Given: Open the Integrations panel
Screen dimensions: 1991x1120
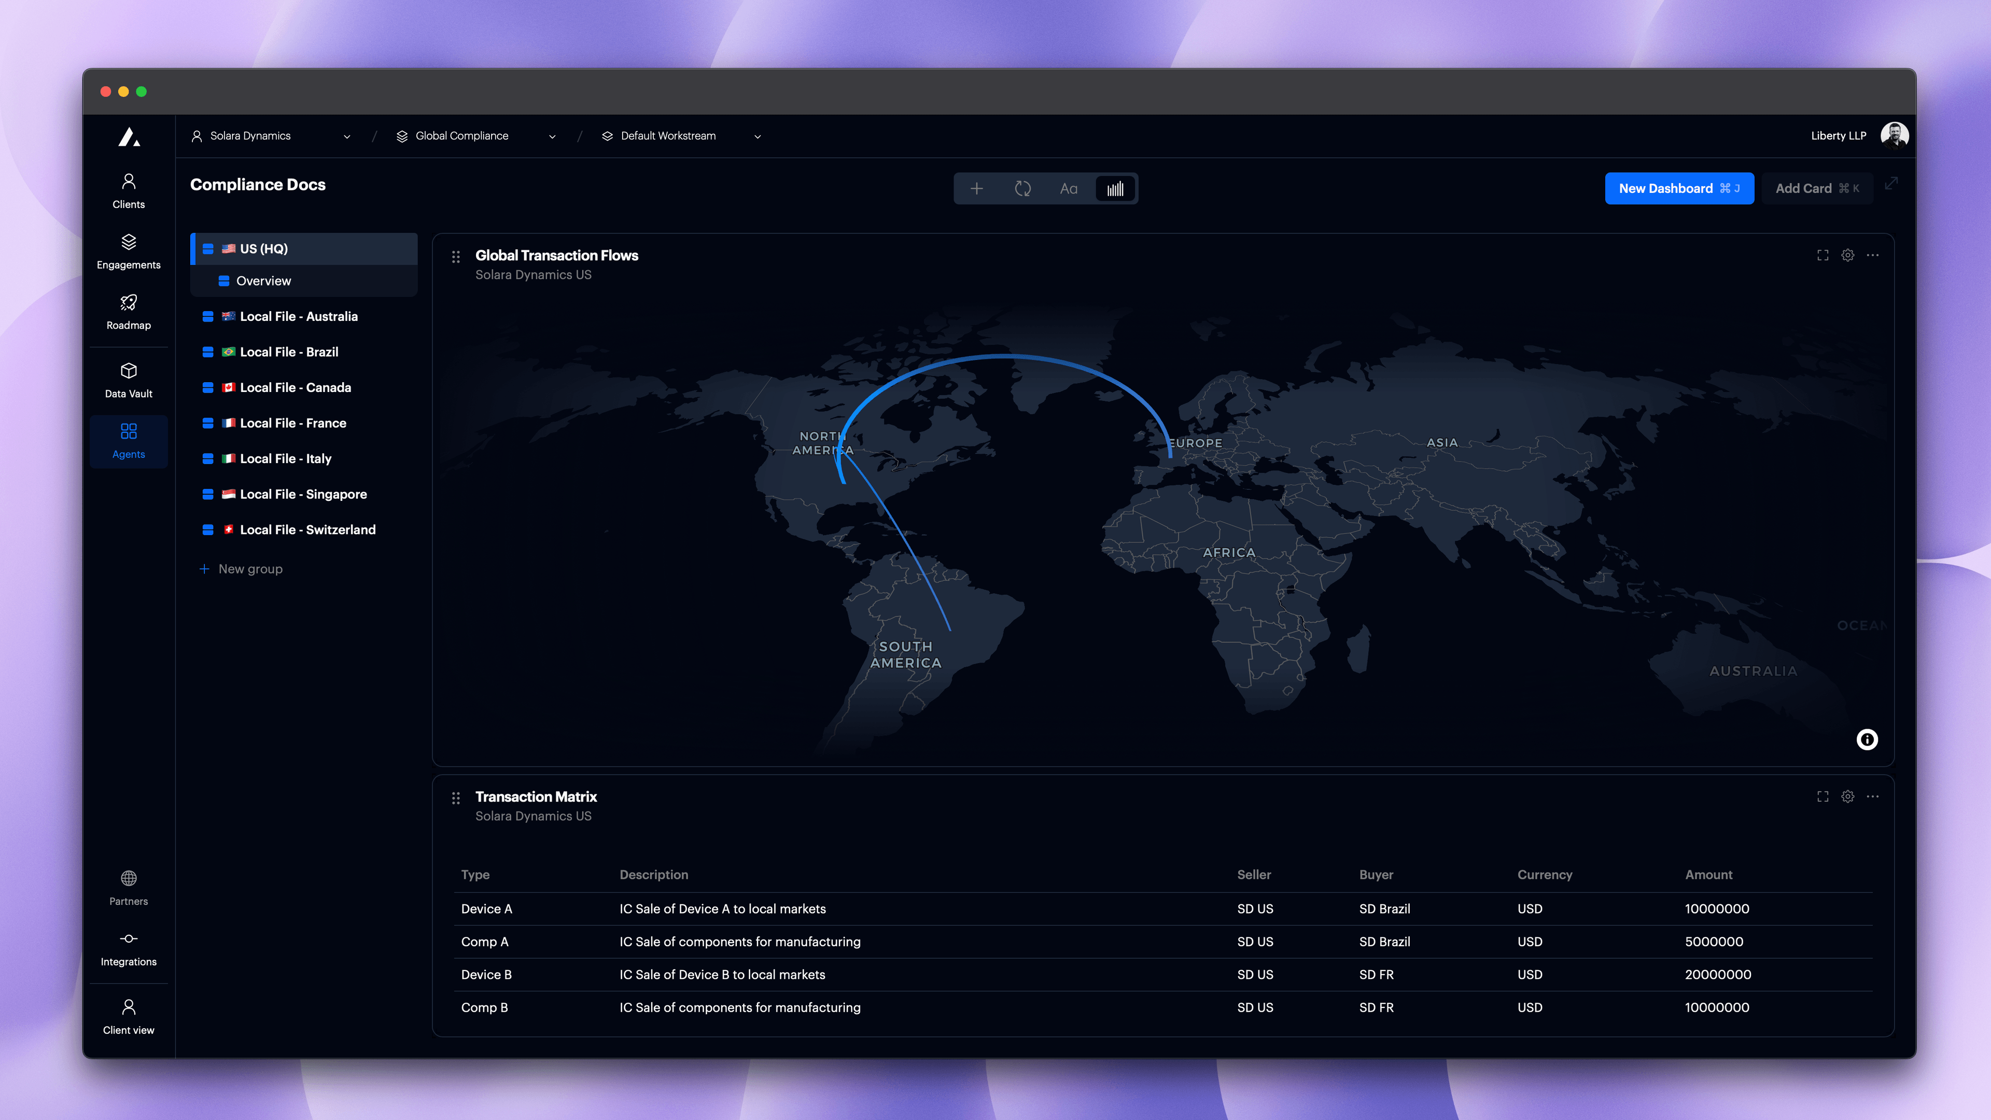Looking at the screenshot, I should click(x=128, y=946).
